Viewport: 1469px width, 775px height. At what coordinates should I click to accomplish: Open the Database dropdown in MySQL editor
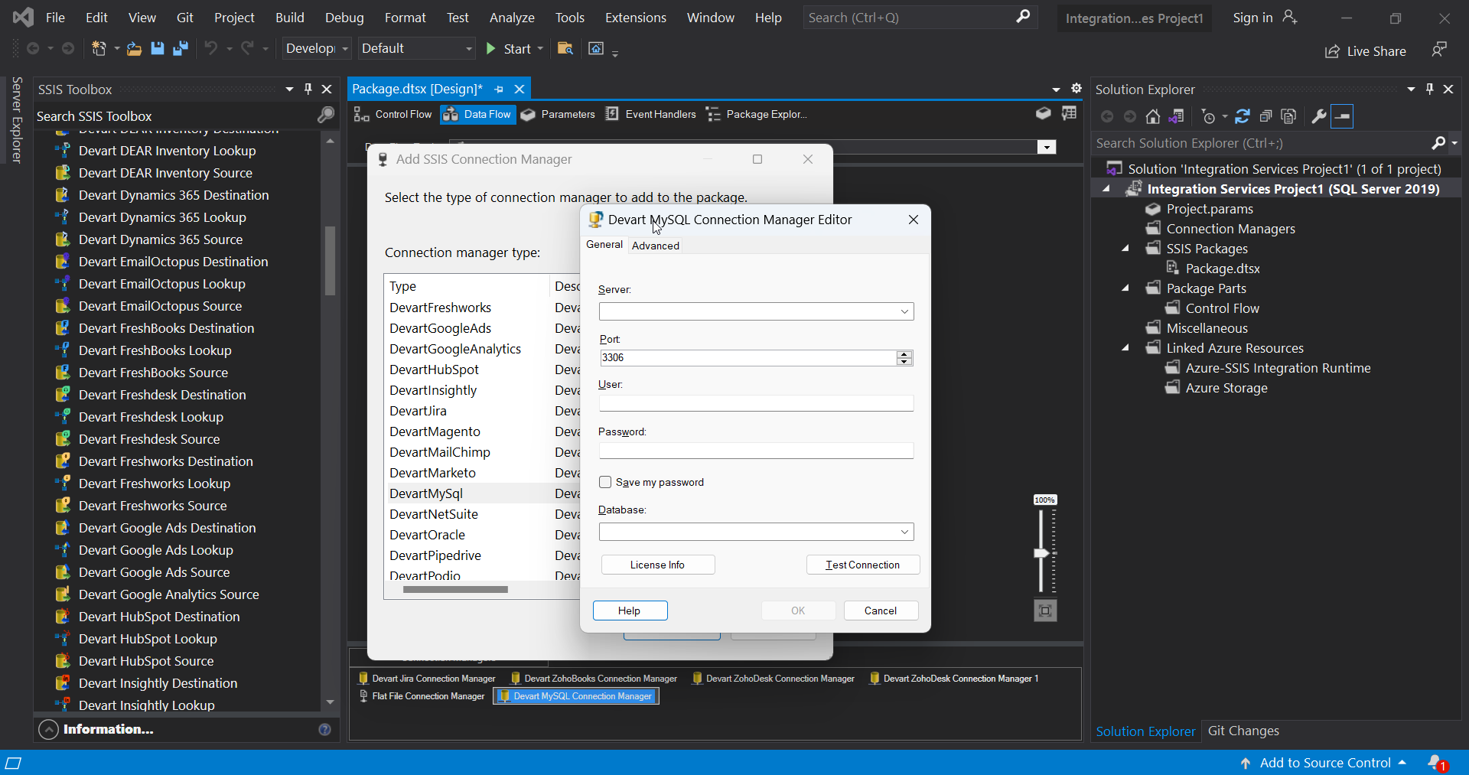point(904,532)
